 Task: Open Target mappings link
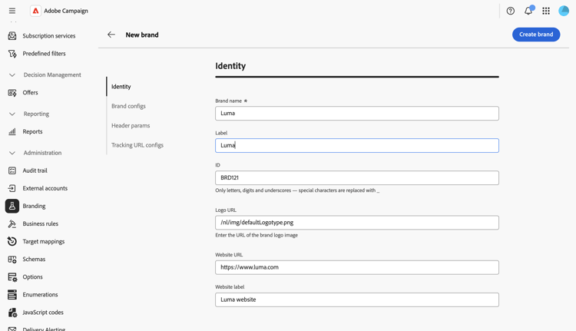pyautogui.click(x=43, y=242)
